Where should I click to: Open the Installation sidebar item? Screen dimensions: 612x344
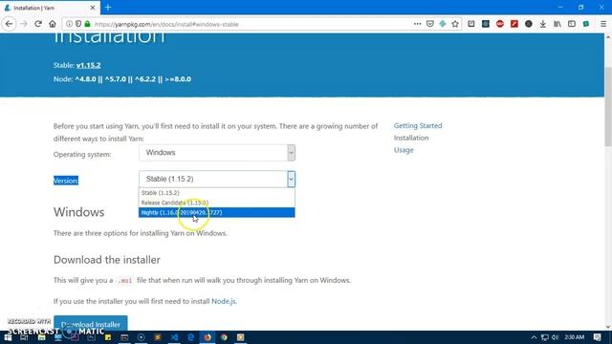tap(411, 138)
